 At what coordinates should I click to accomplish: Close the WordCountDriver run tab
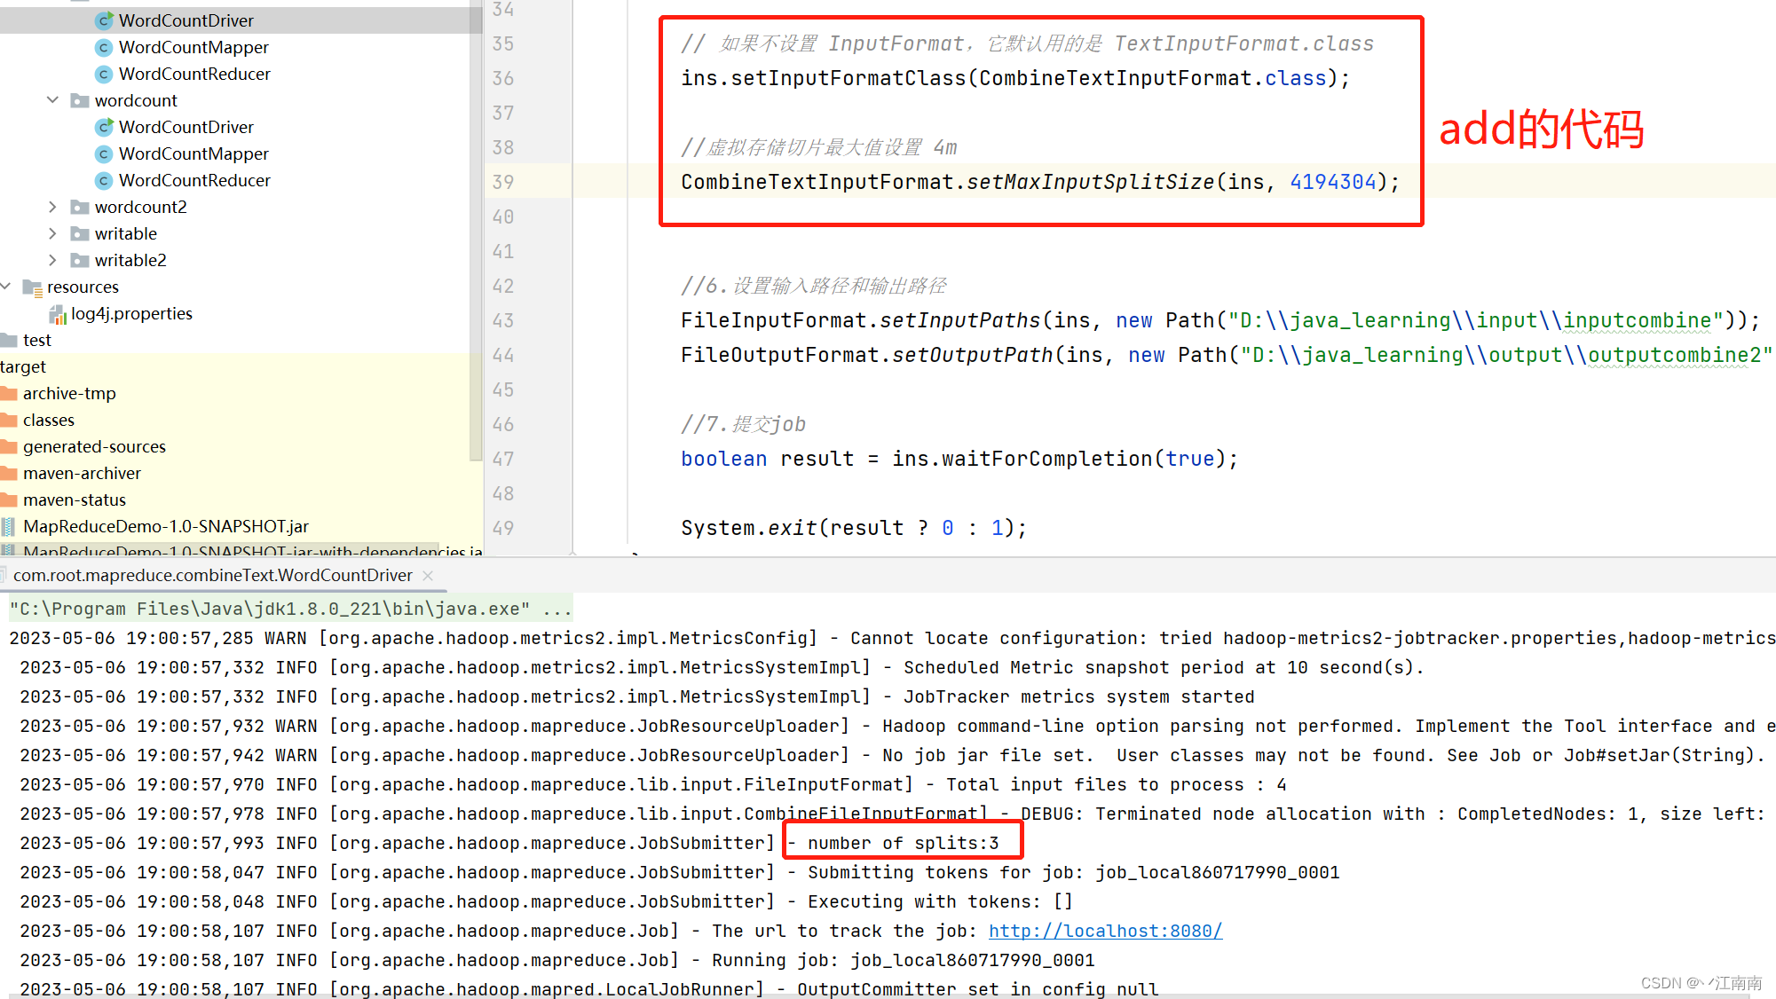click(x=428, y=576)
